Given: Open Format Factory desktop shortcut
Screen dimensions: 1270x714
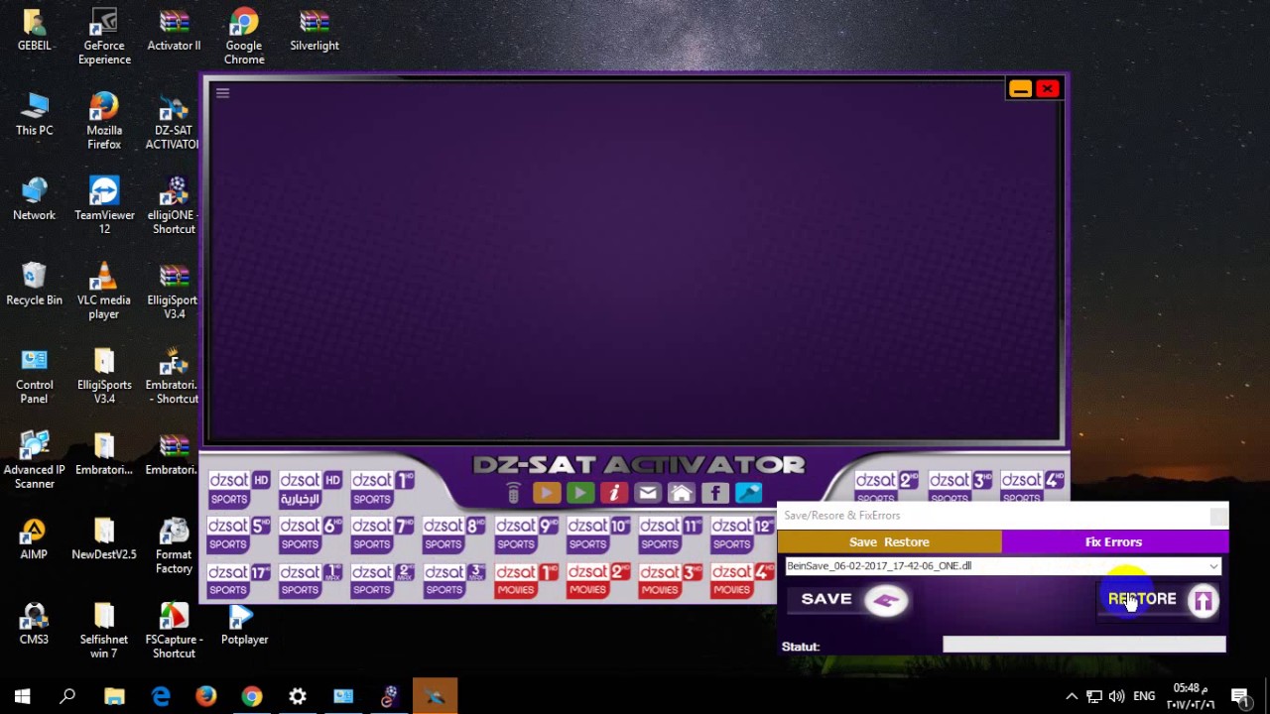Looking at the screenshot, I should pyautogui.click(x=174, y=546).
